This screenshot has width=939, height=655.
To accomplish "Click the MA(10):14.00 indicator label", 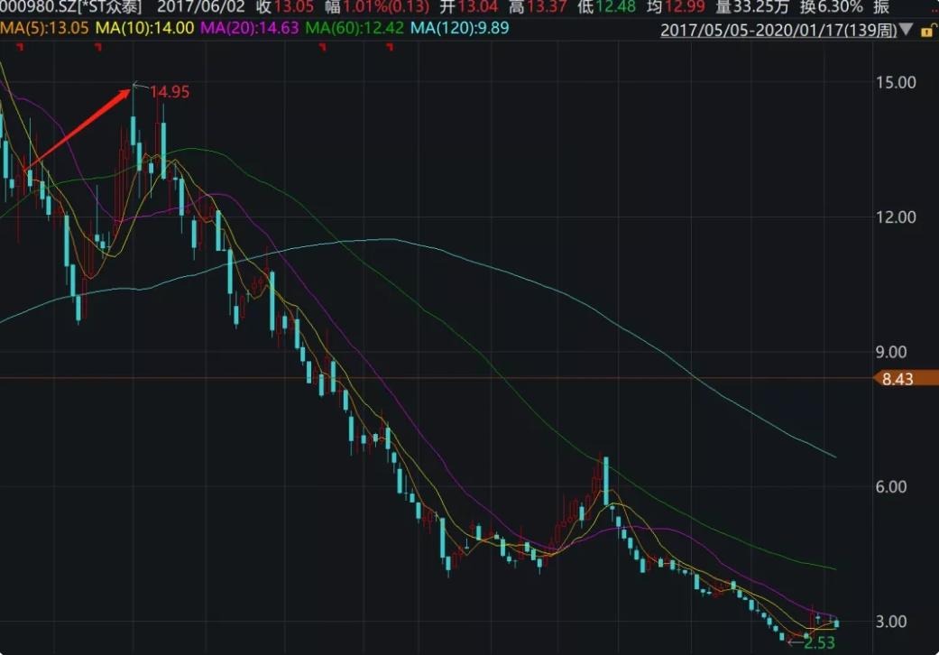I will [145, 28].
